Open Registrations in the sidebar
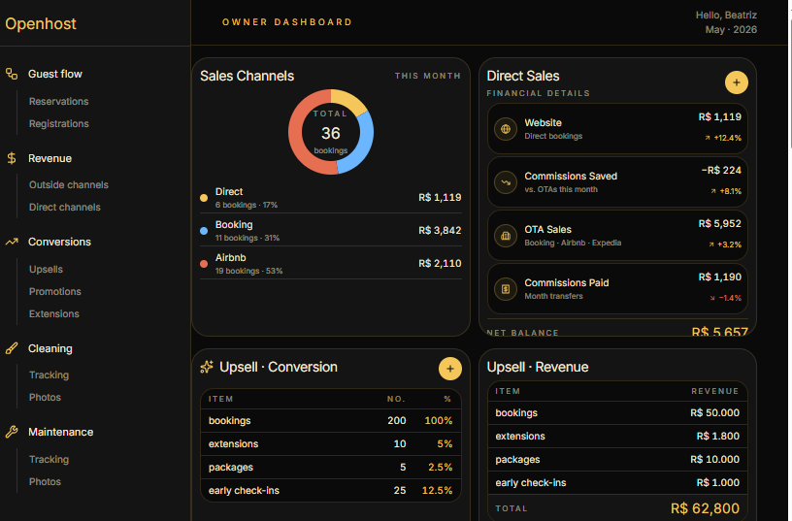792x521 pixels. coord(58,123)
